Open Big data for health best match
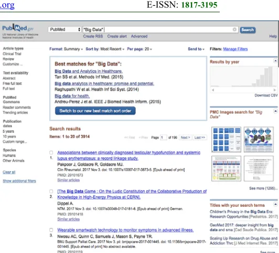The height and width of the screenshot is (253, 279). tap(72, 96)
